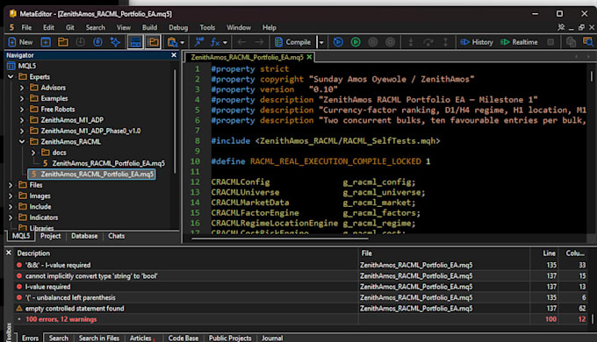Open the File menu
This screenshot has width=597, height=342.
(x=26, y=27)
